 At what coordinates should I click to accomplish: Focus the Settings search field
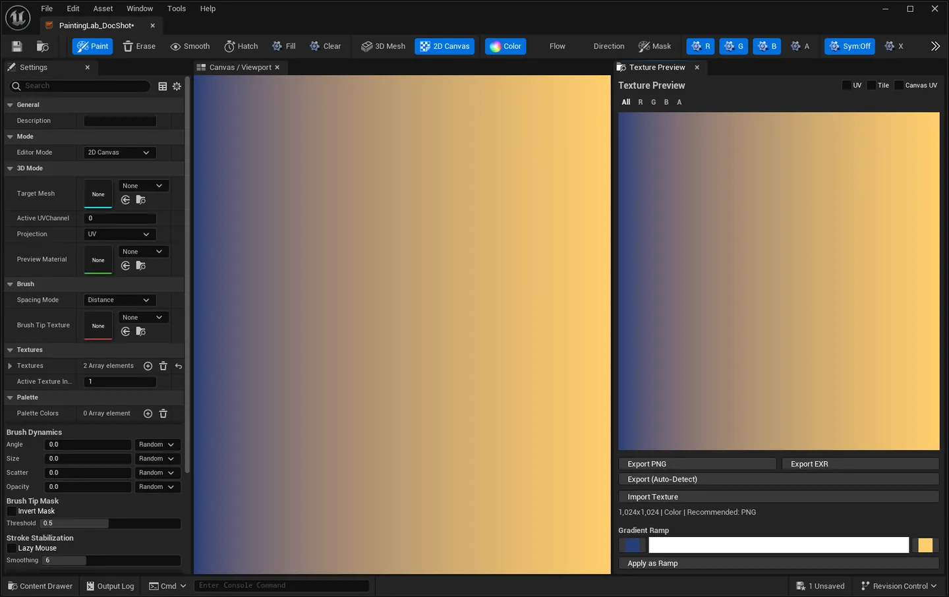tap(80, 86)
